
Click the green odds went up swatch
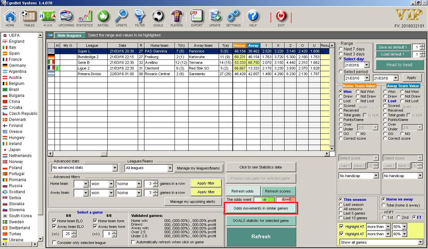(264, 200)
